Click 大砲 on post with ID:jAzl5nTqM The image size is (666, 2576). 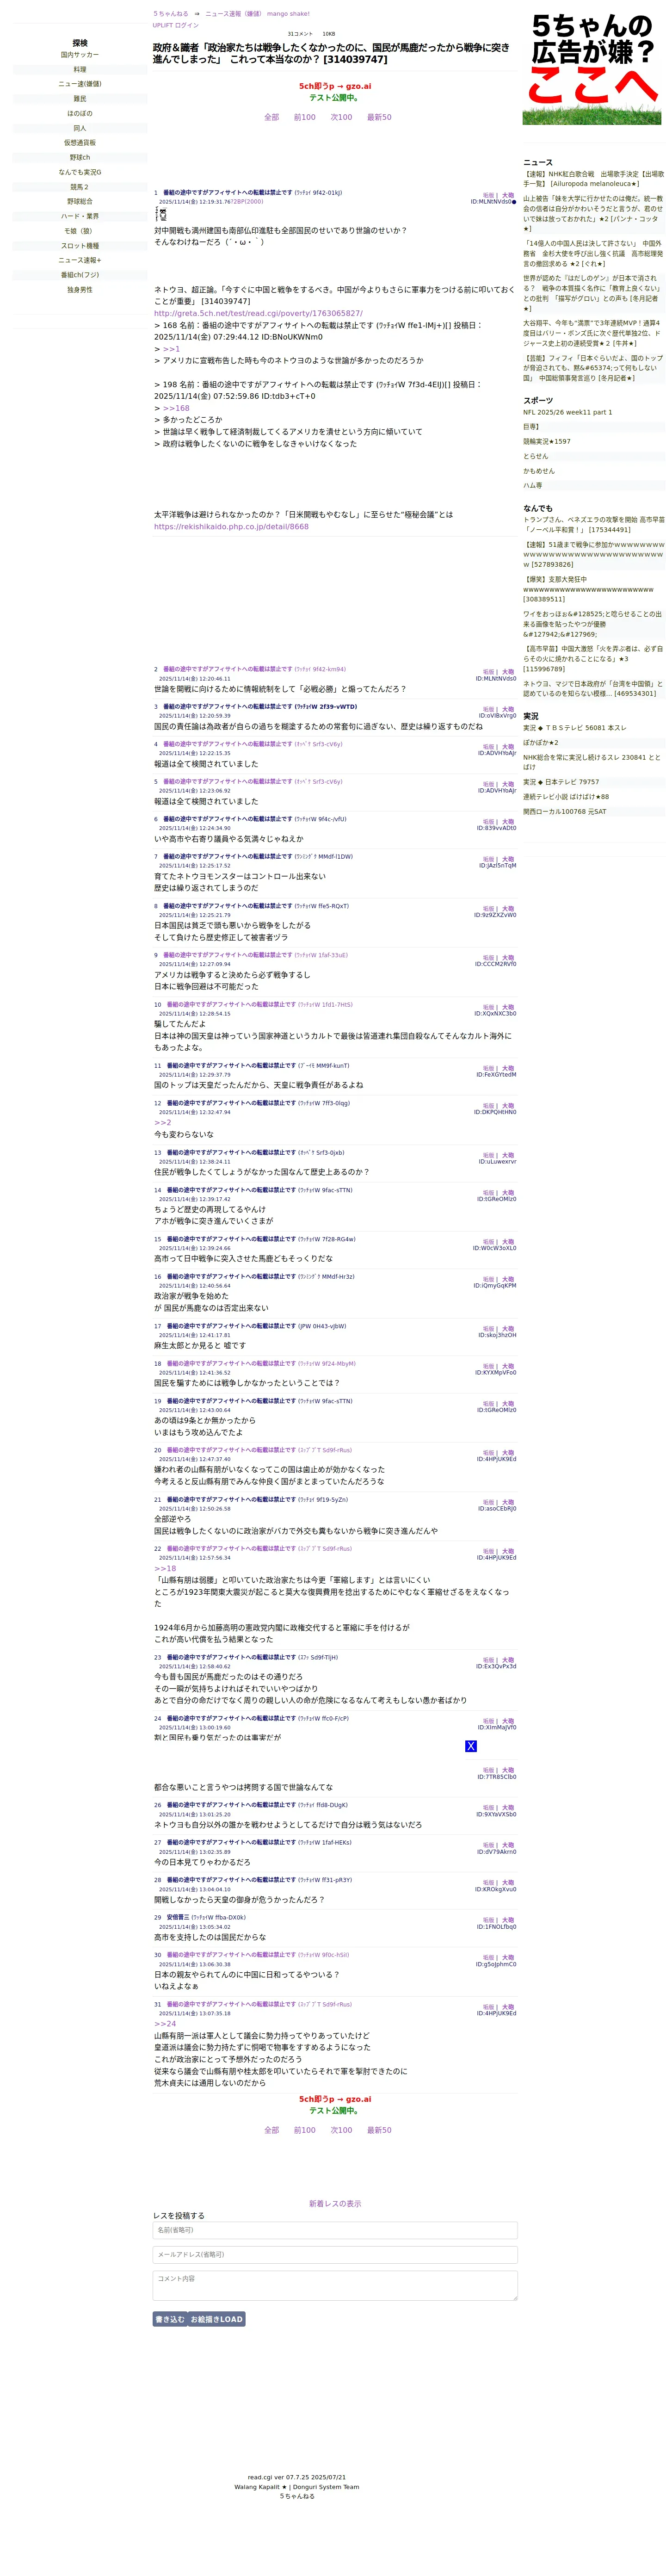coord(508,860)
